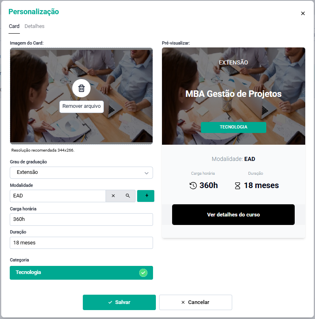Click the TECNOLOGIA tag in preview
The height and width of the screenshot is (319, 315).
point(233,127)
